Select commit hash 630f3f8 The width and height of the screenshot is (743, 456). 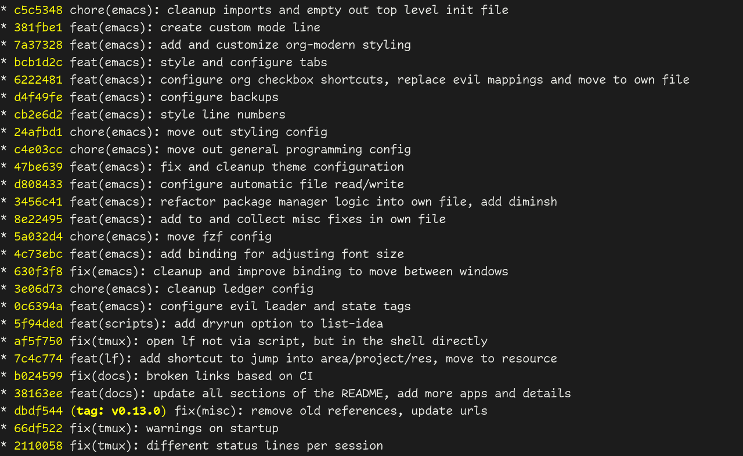point(38,271)
